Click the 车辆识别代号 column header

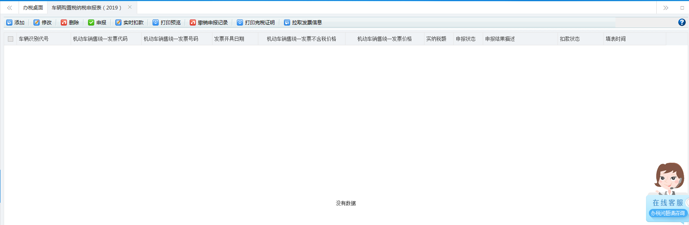33,39
